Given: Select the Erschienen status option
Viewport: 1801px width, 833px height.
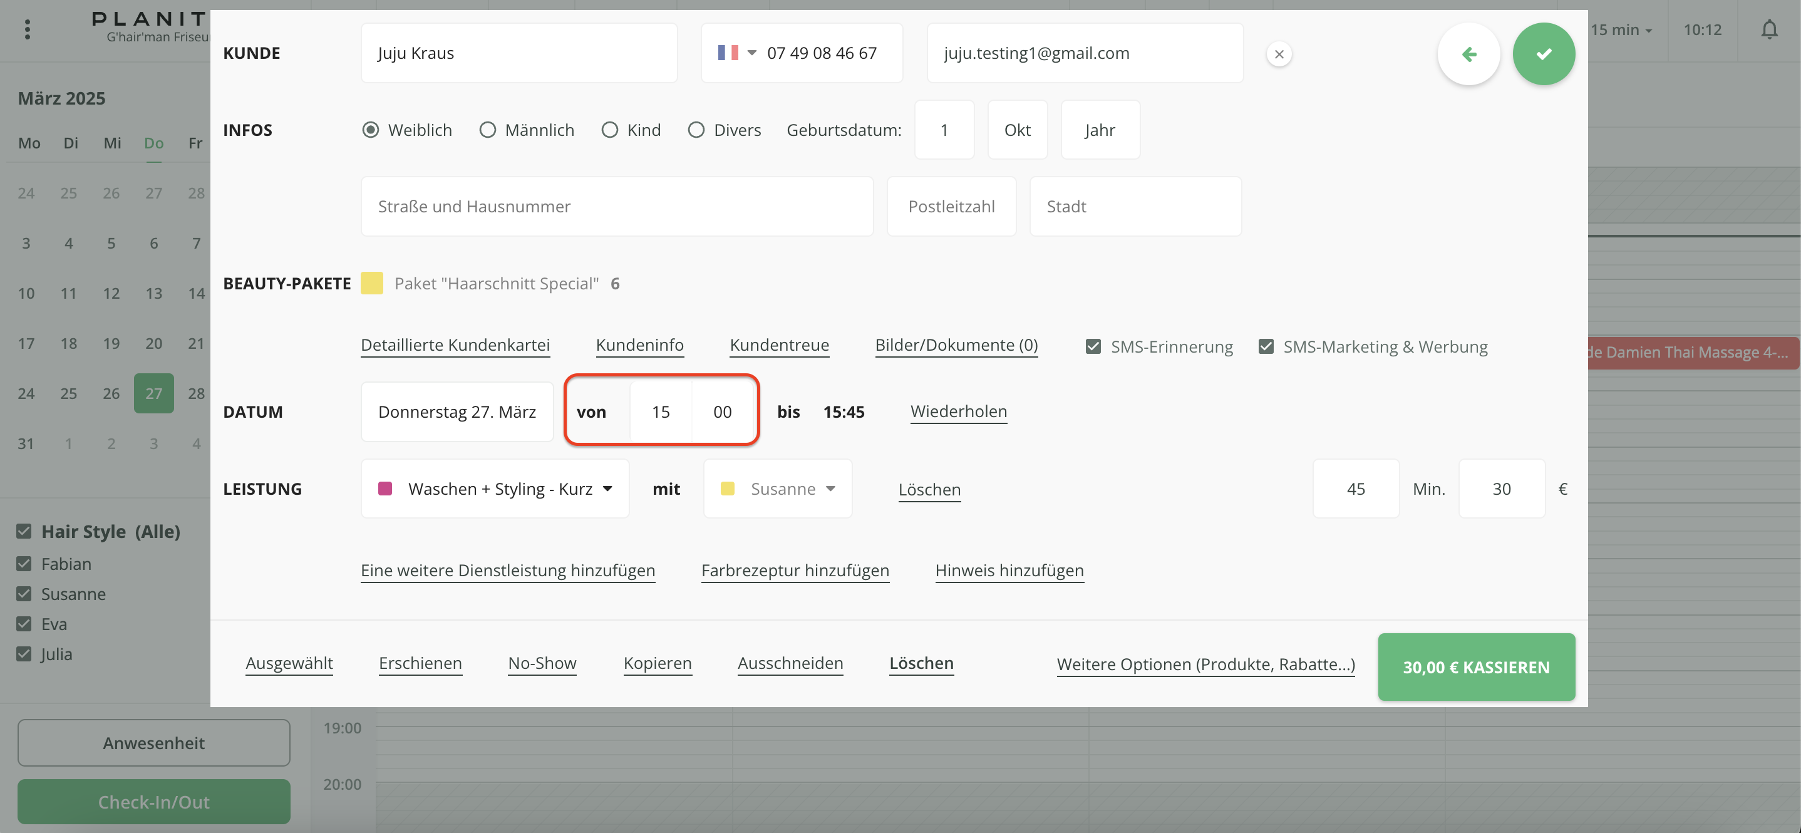Looking at the screenshot, I should click(420, 663).
